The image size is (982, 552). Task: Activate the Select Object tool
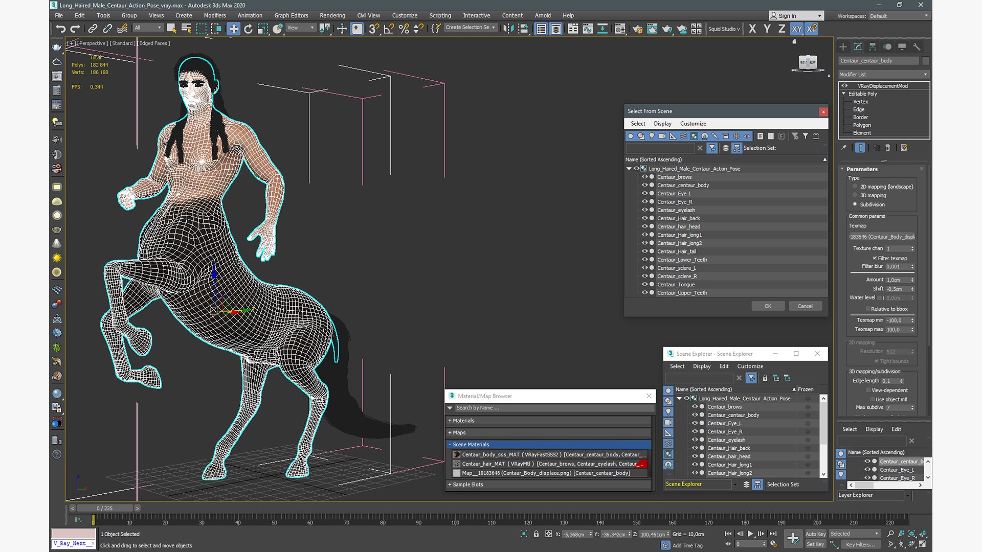coord(171,29)
